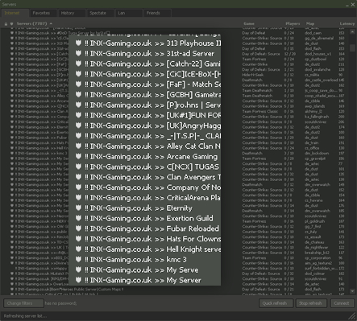Click the VAC shield on the gg_7_first row
Viewport: 357px width, 321px height.
(12, 227)
